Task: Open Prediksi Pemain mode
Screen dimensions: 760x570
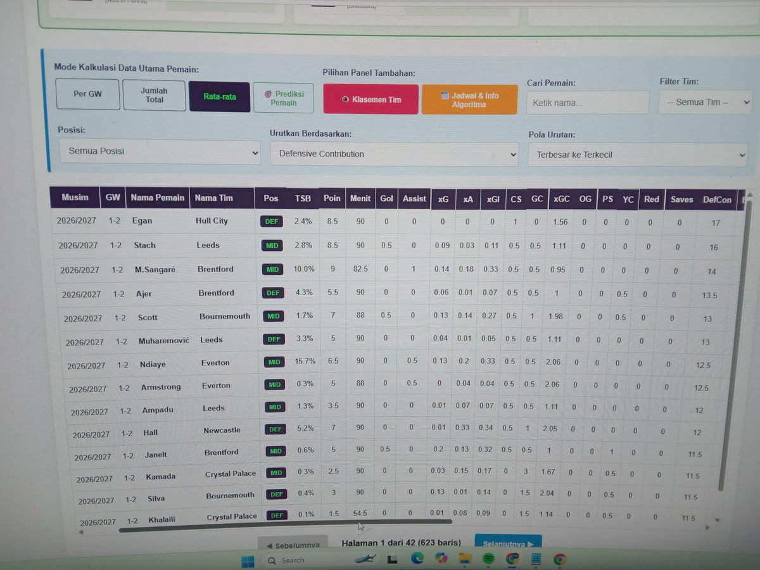Action: click(284, 98)
